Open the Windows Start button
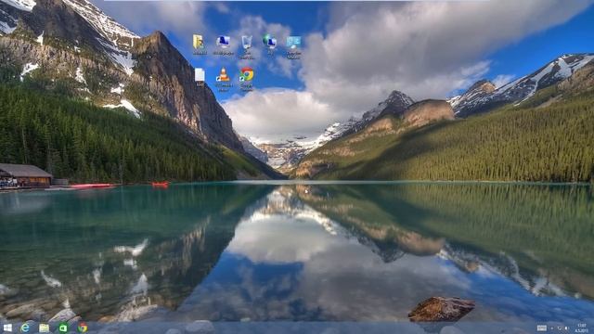 [7, 328]
